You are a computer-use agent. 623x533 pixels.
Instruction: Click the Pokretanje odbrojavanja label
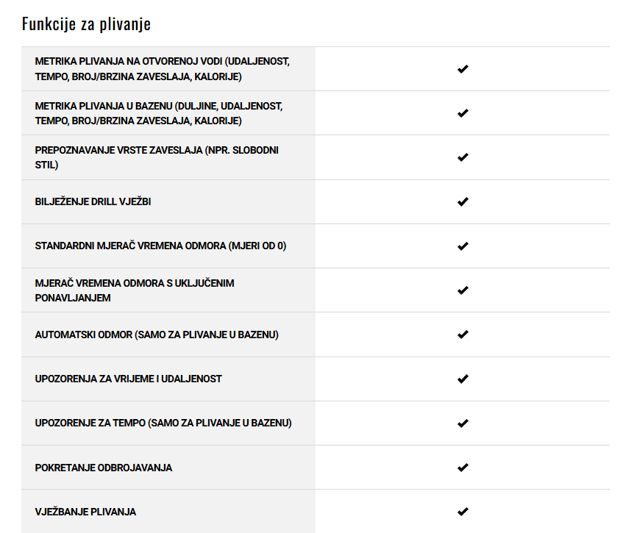(103, 468)
